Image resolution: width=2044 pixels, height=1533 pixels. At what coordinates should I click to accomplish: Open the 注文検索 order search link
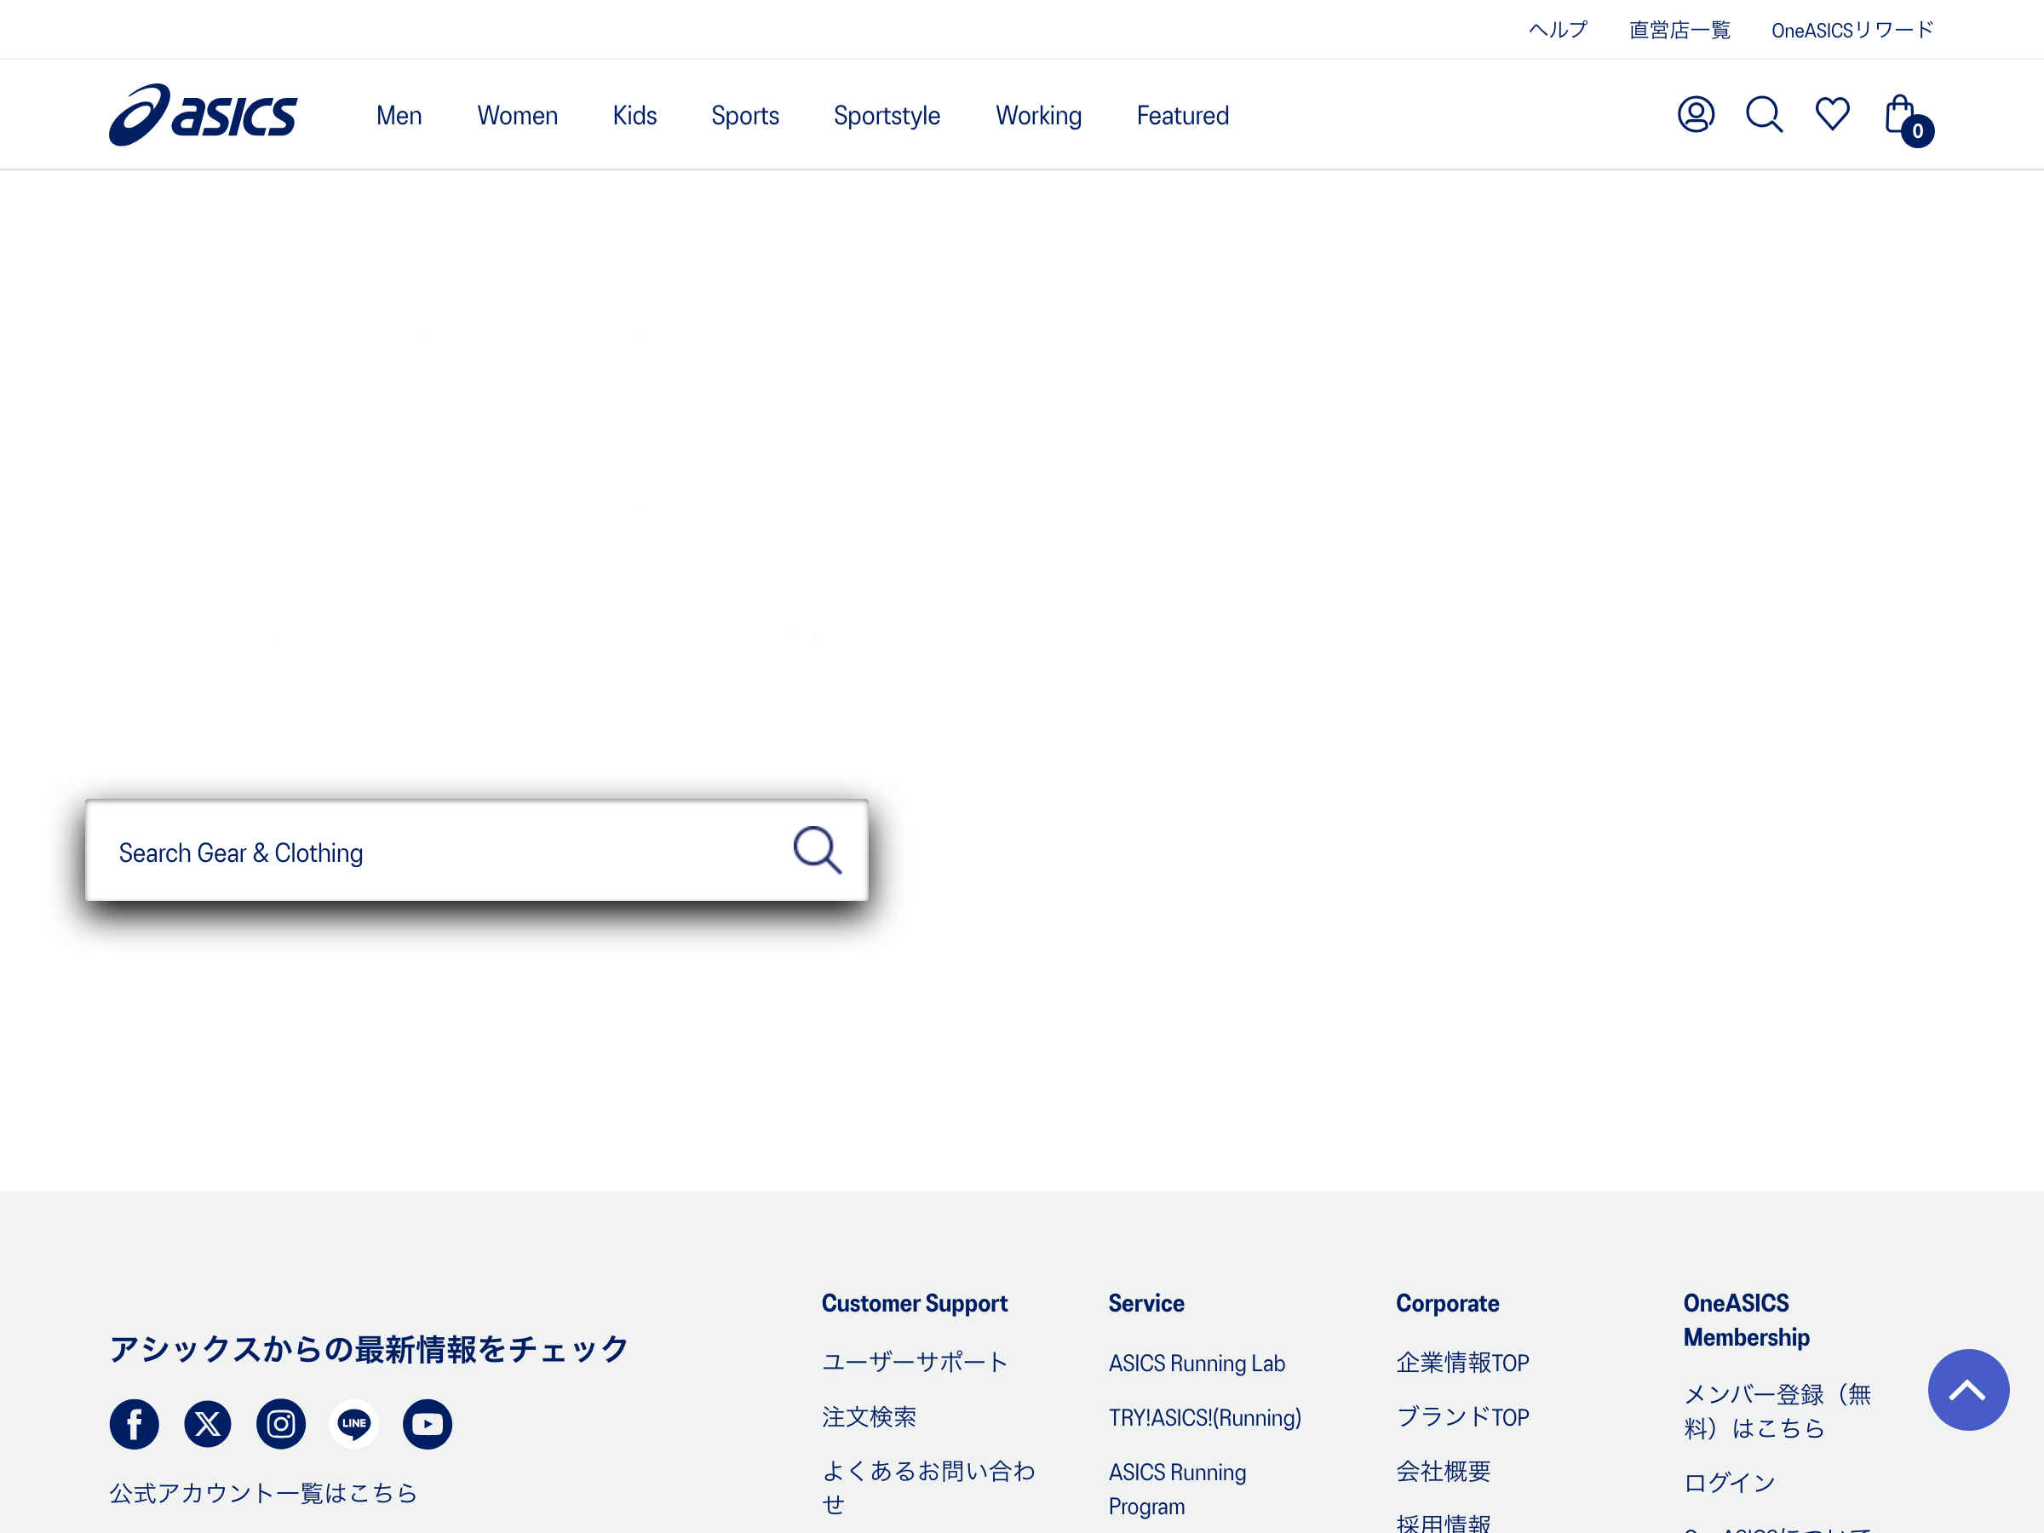(870, 1416)
